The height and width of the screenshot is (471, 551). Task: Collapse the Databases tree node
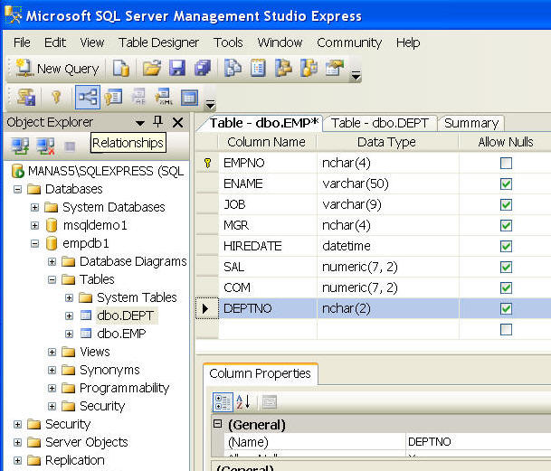17,190
